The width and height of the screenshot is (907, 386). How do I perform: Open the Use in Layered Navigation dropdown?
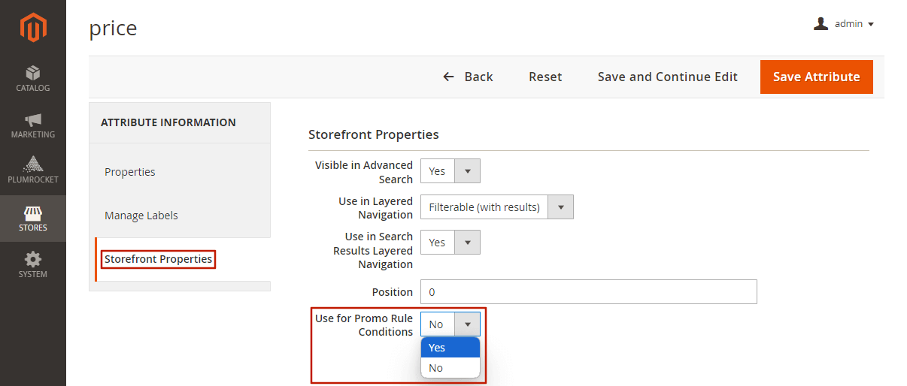tap(496, 207)
